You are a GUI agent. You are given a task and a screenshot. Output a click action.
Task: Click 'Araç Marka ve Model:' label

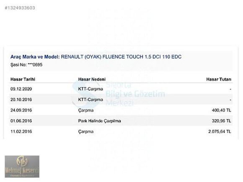click(x=35, y=57)
